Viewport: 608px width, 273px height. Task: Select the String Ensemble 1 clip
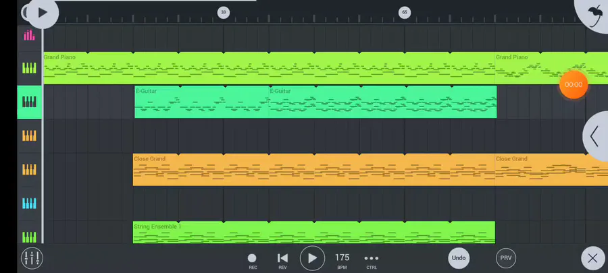click(313, 233)
